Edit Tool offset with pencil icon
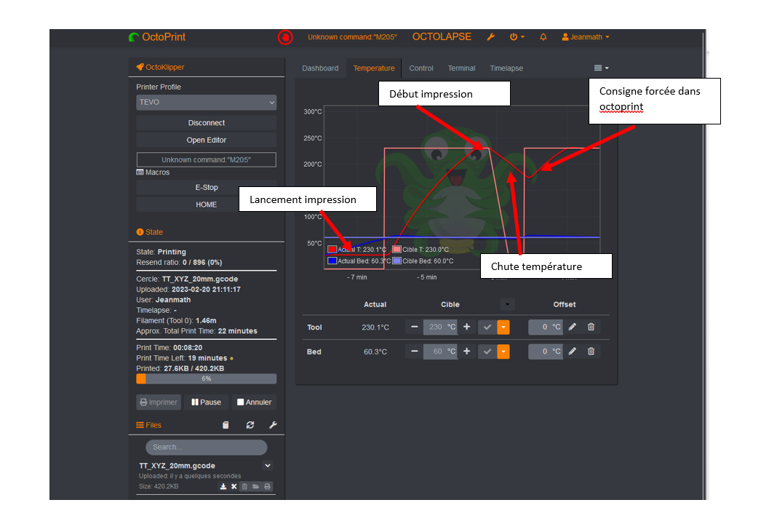The height and width of the screenshot is (516, 761). [x=573, y=328]
